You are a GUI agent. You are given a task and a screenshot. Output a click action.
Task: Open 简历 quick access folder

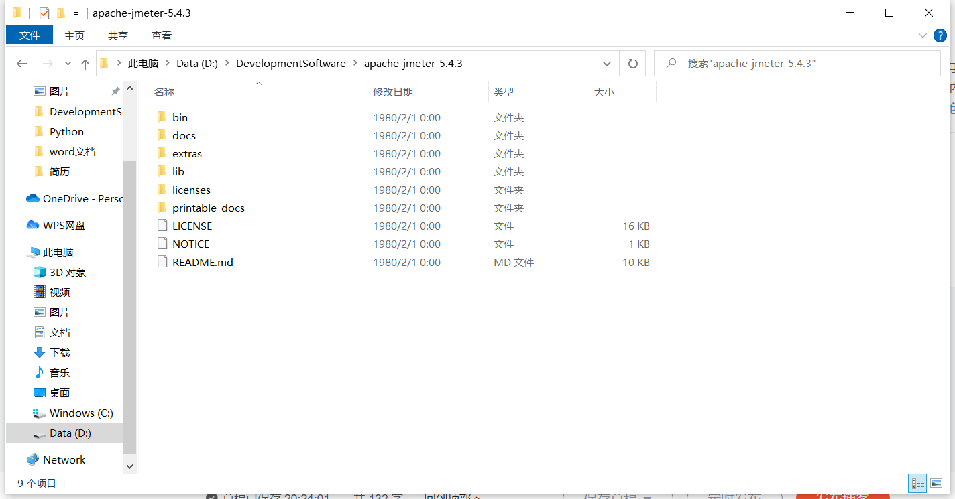pyautogui.click(x=52, y=171)
